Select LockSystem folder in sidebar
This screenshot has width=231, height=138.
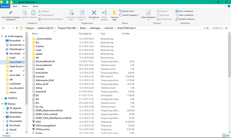[15, 84]
